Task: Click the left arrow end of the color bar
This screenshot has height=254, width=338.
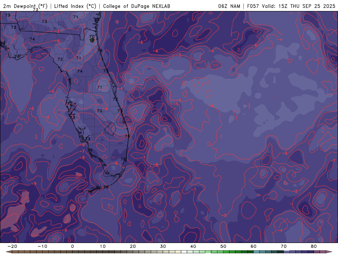Action: click(8, 252)
